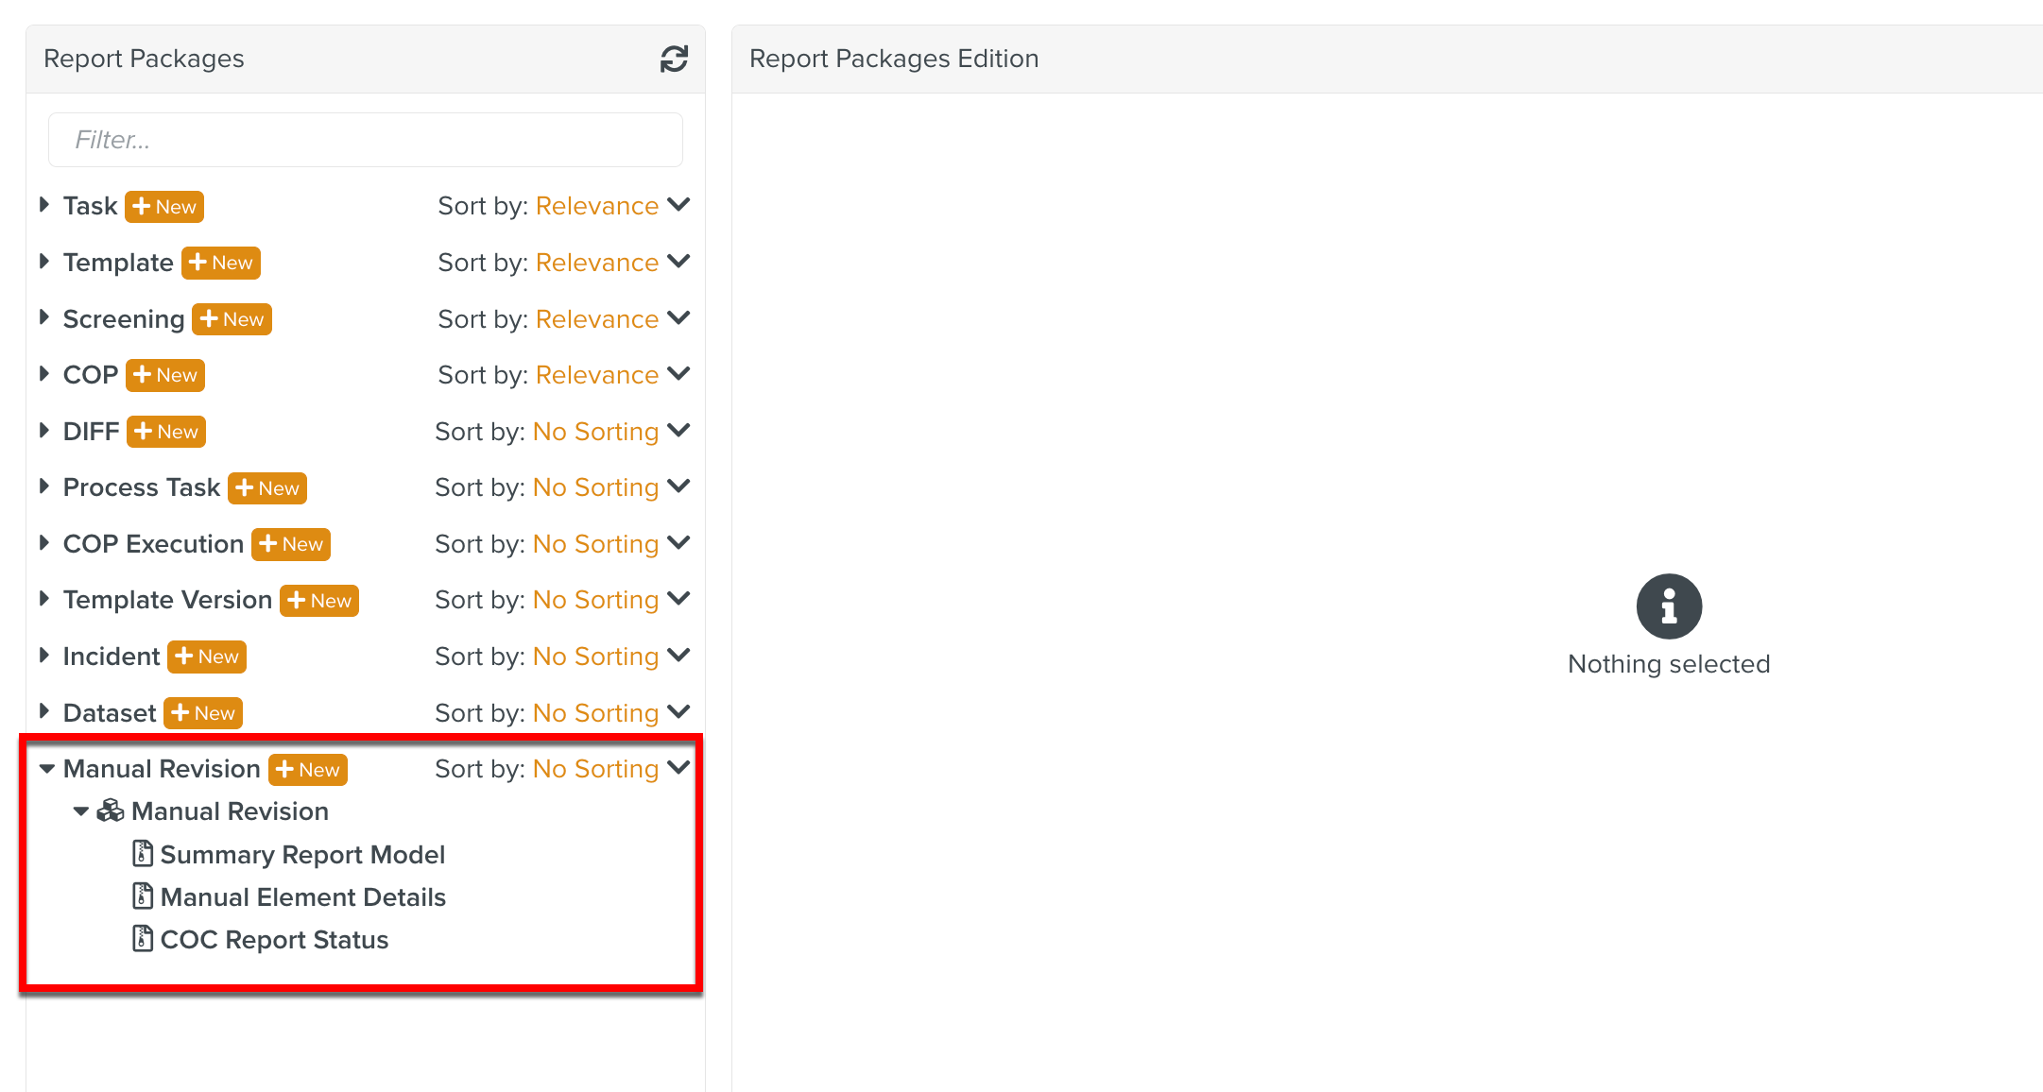Open Template Version sort dropdown chevron
The image size is (2043, 1092).
click(x=678, y=599)
